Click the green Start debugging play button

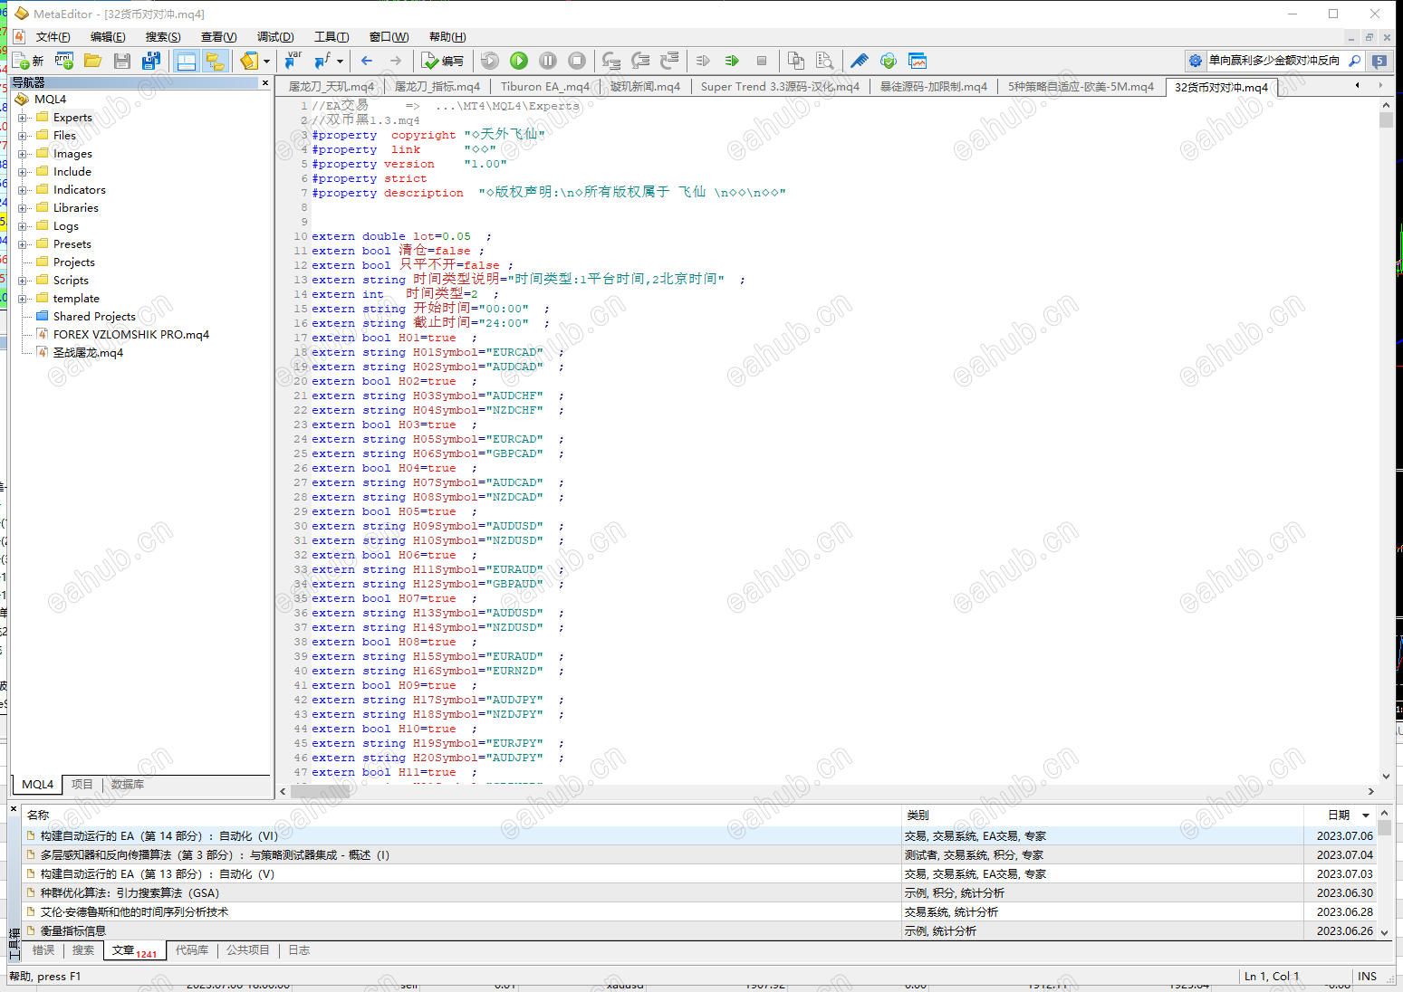pyautogui.click(x=519, y=61)
